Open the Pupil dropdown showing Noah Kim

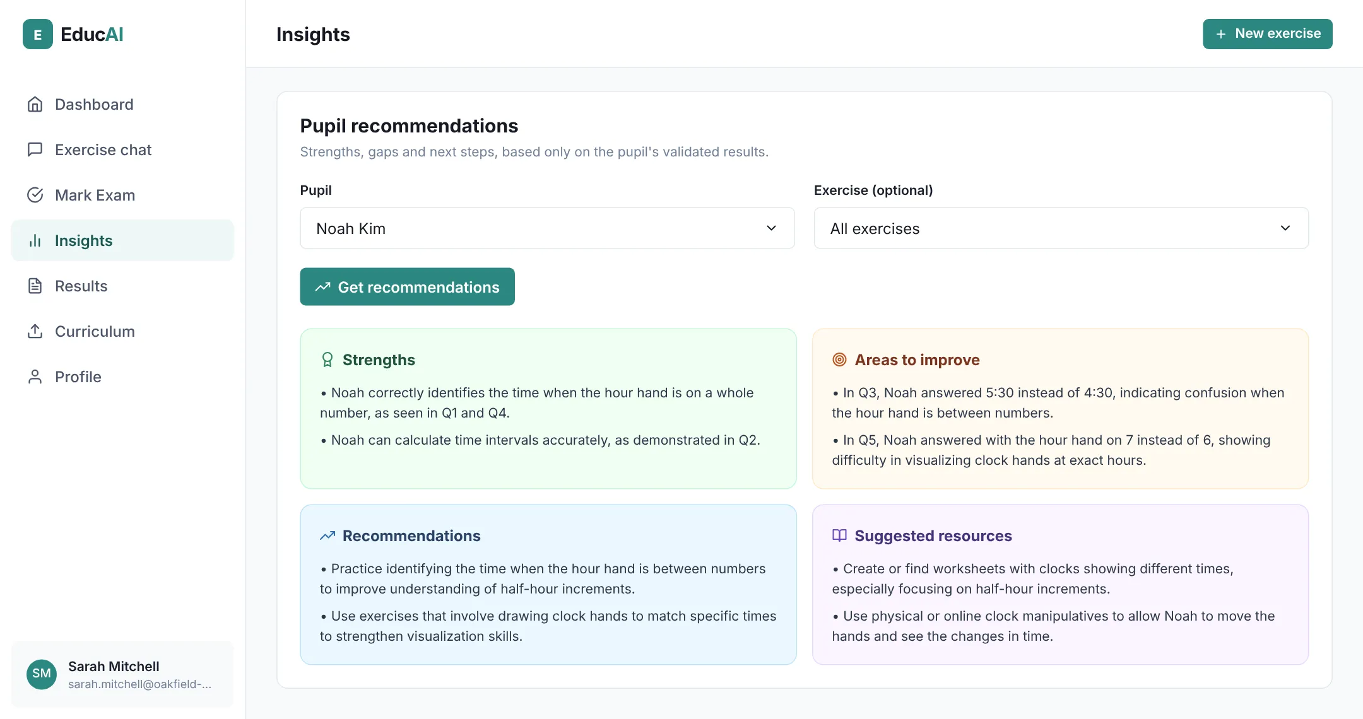click(x=547, y=228)
